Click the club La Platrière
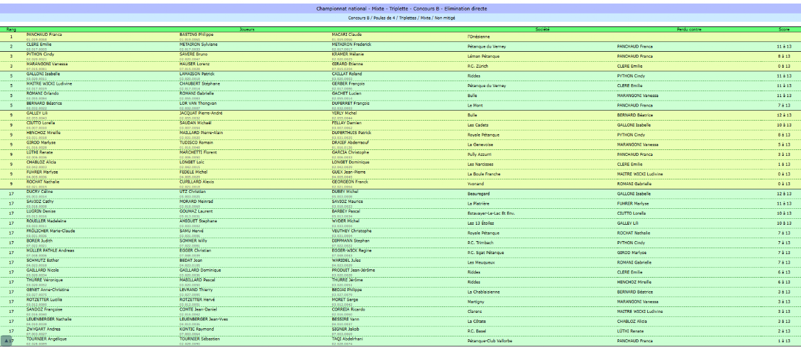This screenshot has height=347, width=801. tap(479, 203)
